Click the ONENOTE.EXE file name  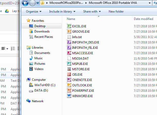coord(82,80)
